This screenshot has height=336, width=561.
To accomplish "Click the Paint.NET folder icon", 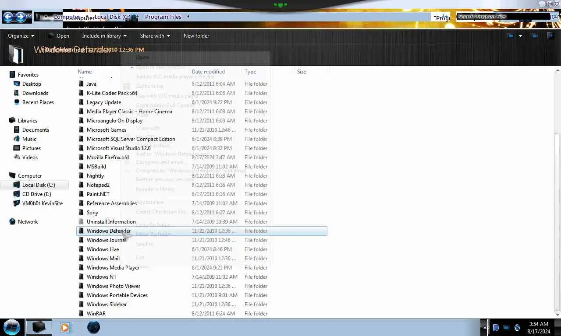I will click(x=81, y=194).
